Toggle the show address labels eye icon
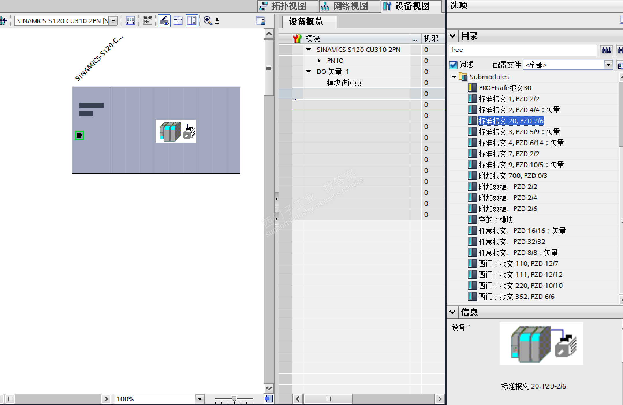The image size is (623, 405). (x=164, y=21)
